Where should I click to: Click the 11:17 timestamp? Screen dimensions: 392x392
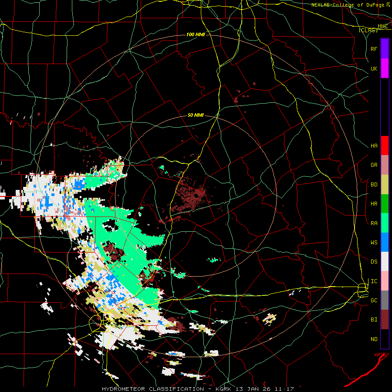[x=284, y=389]
